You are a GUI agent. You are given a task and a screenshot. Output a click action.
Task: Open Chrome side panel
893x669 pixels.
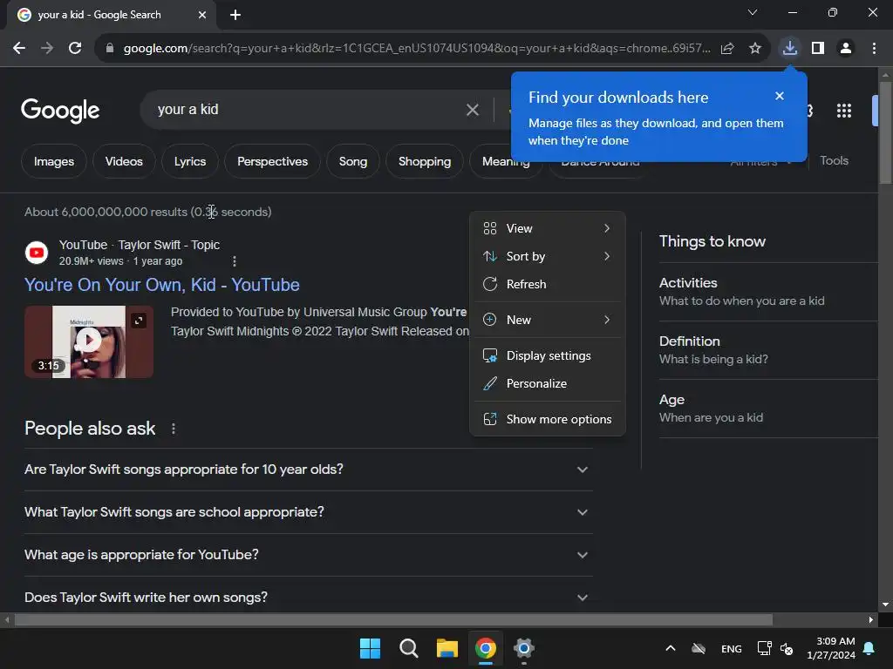818,49
